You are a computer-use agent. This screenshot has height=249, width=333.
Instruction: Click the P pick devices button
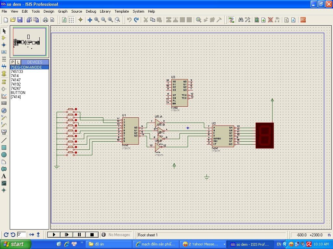click(x=13, y=62)
